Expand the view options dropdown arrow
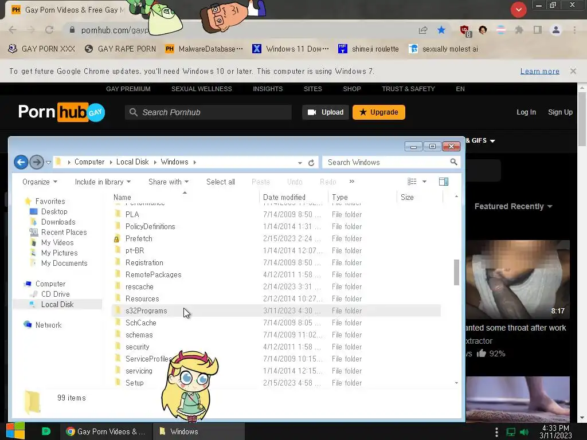Viewport: 587px width, 440px height. tap(424, 182)
